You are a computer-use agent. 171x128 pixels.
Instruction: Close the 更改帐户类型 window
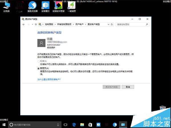tap(147, 19)
